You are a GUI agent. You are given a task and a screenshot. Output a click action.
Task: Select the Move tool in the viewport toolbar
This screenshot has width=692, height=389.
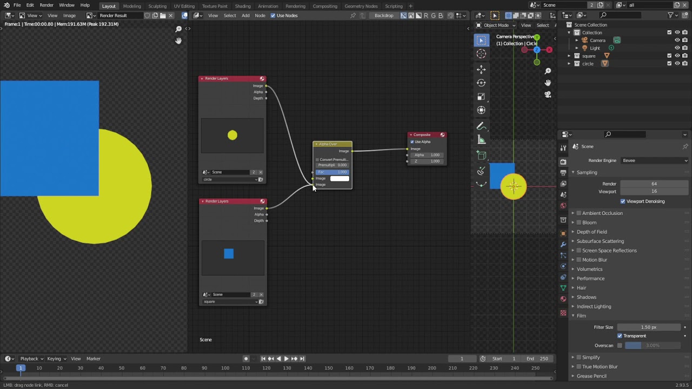tap(481, 69)
